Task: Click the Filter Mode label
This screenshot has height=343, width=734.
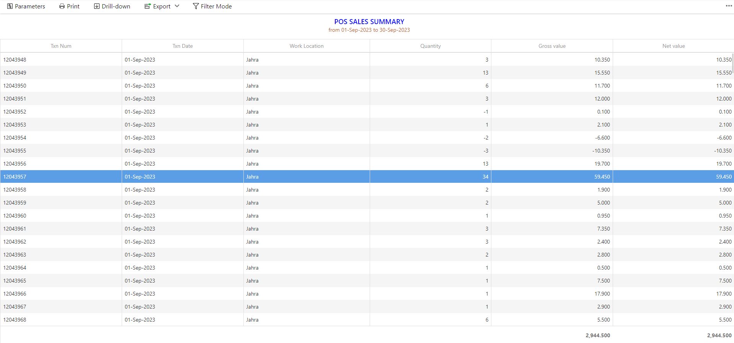Action: [x=216, y=7]
